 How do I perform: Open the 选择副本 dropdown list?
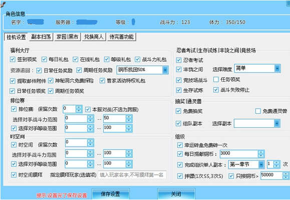pyautogui.click(x=276, y=123)
